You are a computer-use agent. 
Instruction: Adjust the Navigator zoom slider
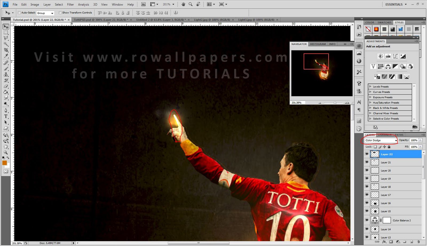pyautogui.click(x=335, y=103)
